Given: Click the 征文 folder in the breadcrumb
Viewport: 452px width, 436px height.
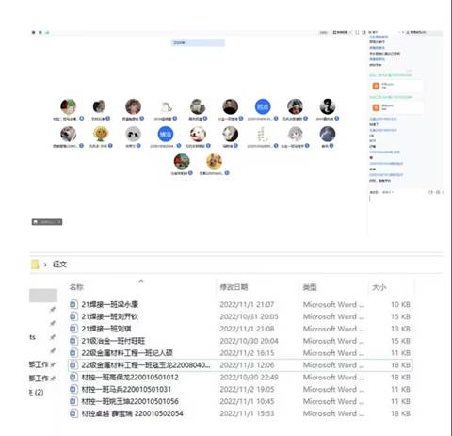Looking at the screenshot, I should click(x=59, y=265).
